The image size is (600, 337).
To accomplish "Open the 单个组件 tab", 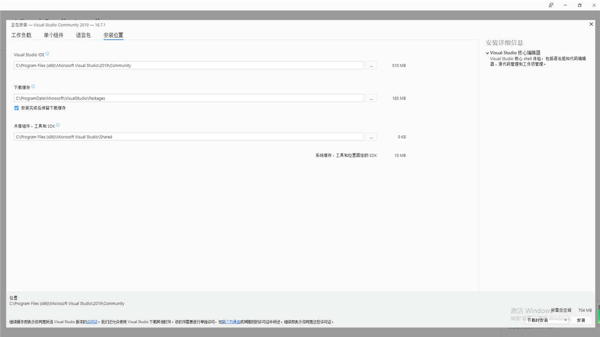I will 53,35.
